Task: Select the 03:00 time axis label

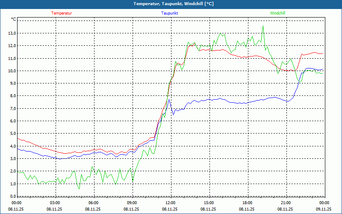Action: point(55,203)
